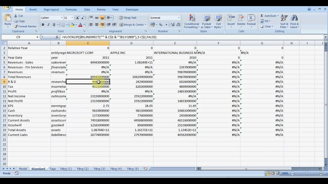The image size is (328, 184).
Task: Open Format as Table gallery
Action: tap(207, 21)
